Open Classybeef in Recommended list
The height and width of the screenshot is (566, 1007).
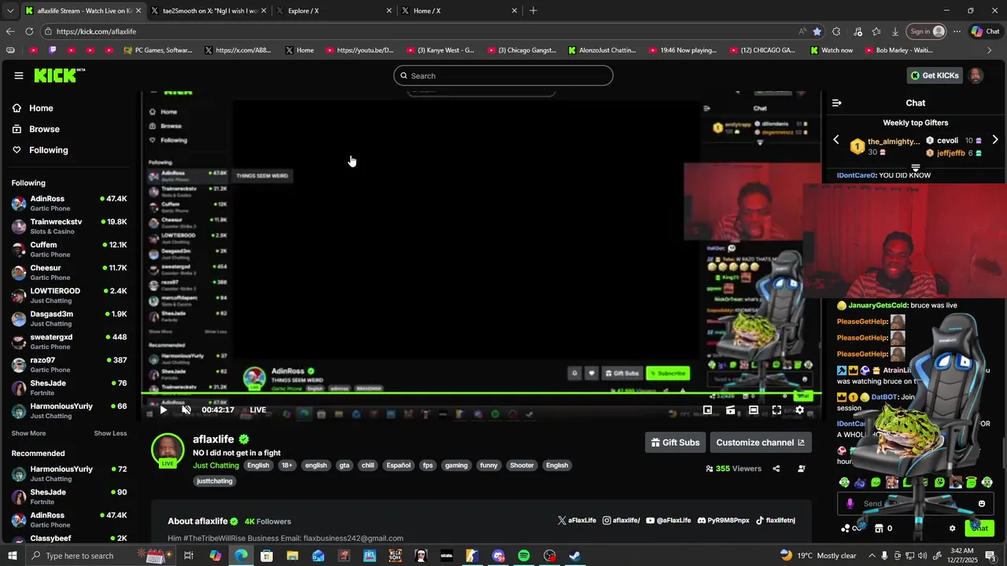69,542
